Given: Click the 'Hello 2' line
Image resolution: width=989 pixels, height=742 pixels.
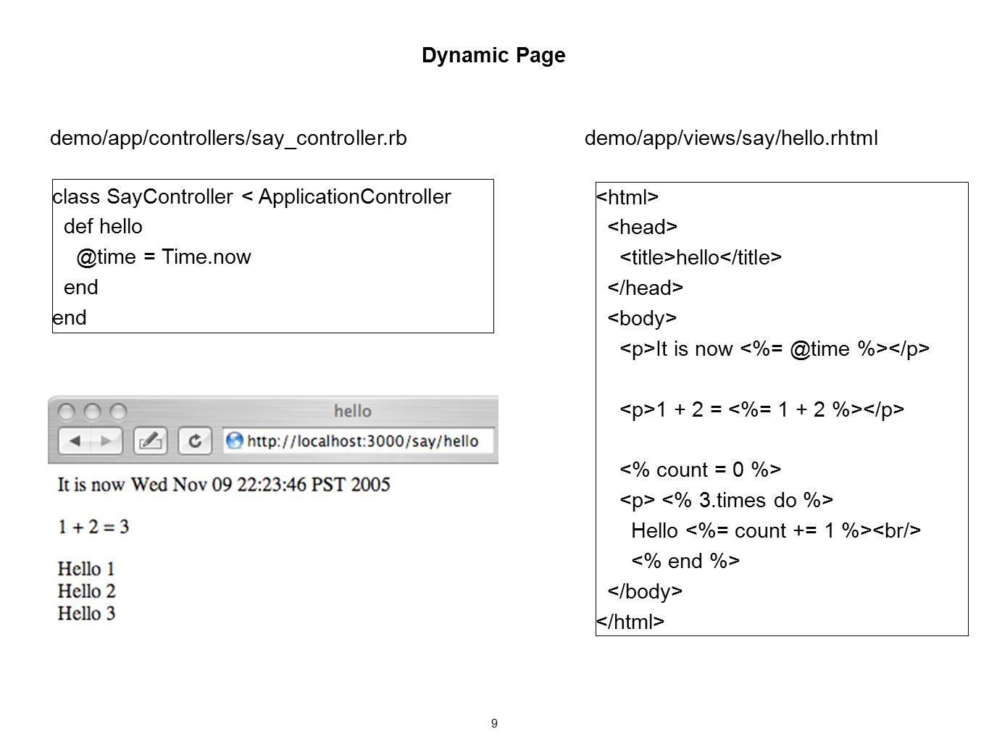Looking at the screenshot, I should click(x=86, y=591).
